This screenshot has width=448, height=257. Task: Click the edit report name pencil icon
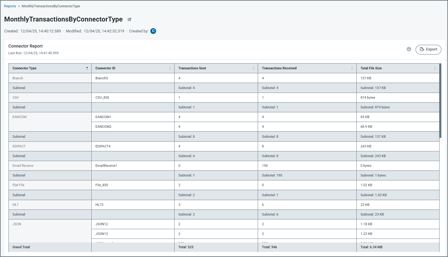point(129,19)
